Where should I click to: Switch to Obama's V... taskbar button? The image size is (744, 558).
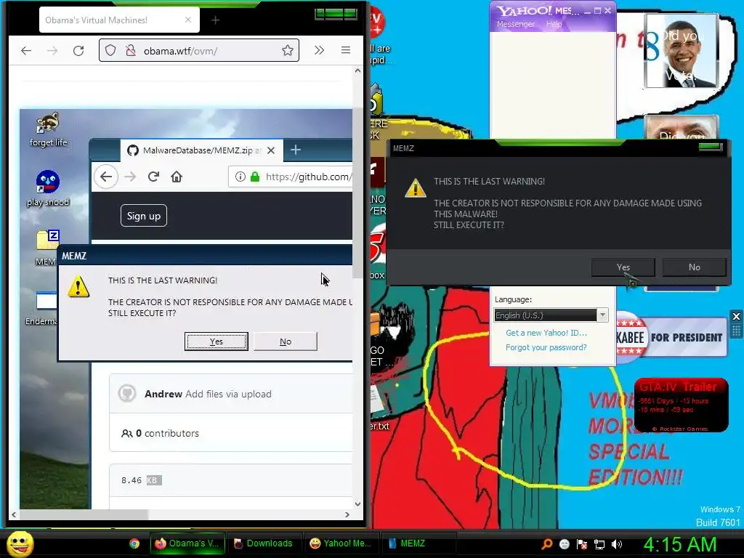tap(187, 543)
